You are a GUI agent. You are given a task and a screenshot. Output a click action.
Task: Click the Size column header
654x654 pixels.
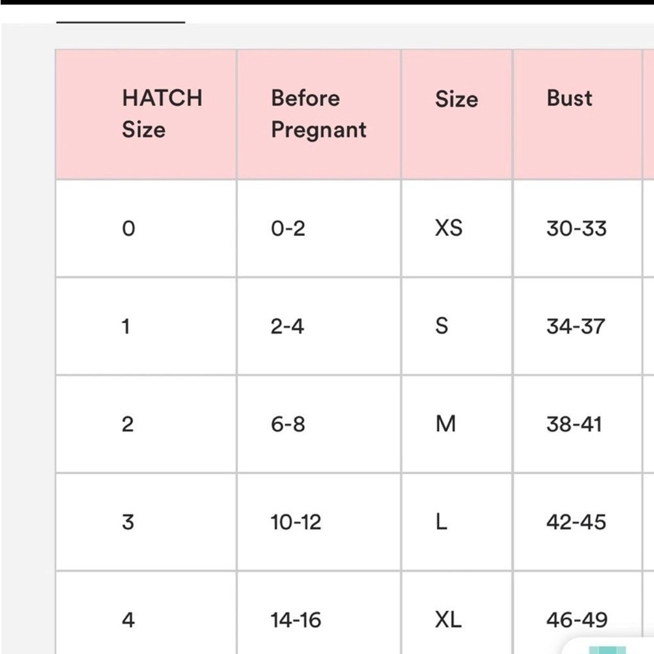[x=456, y=114]
